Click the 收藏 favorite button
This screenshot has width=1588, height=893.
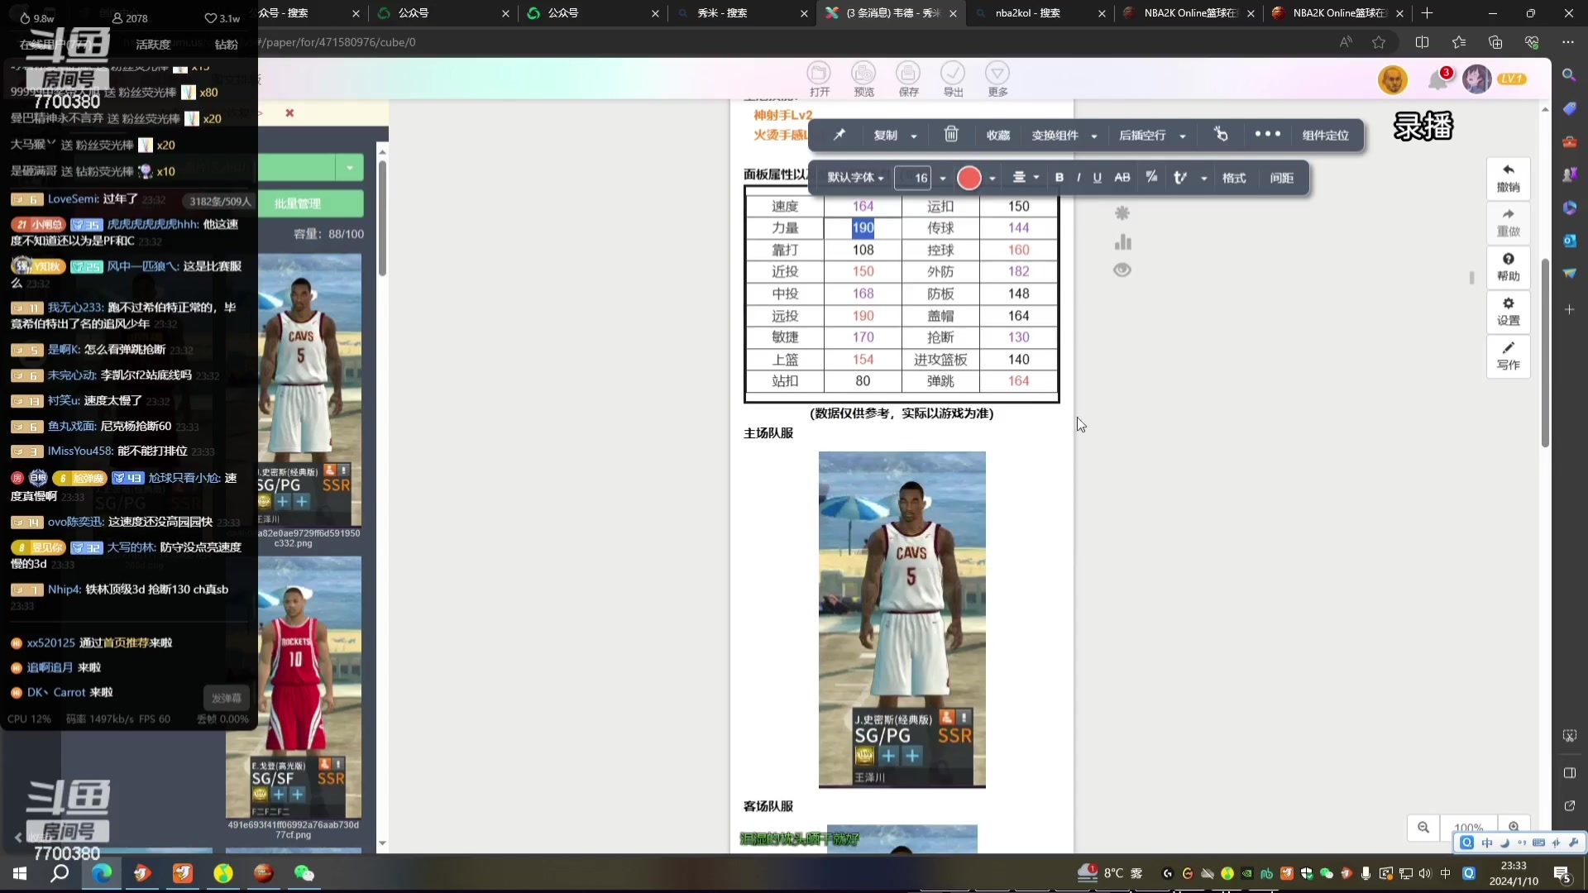pyautogui.click(x=998, y=135)
